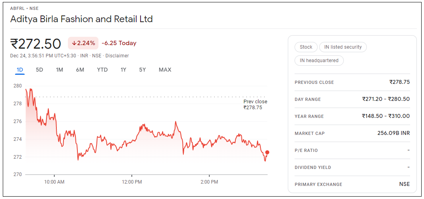Select the 1Y chart range

coord(123,70)
